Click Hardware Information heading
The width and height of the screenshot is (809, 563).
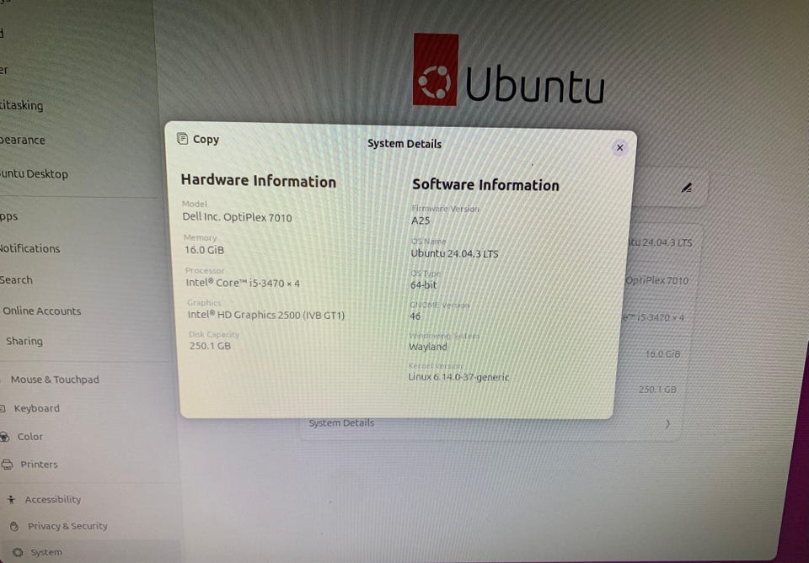(259, 181)
